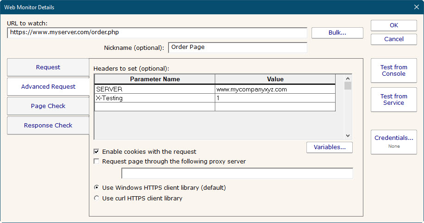Open the Bulk URL entry dialog
The width and height of the screenshot is (424, 223).
click(x=337, y=33)
